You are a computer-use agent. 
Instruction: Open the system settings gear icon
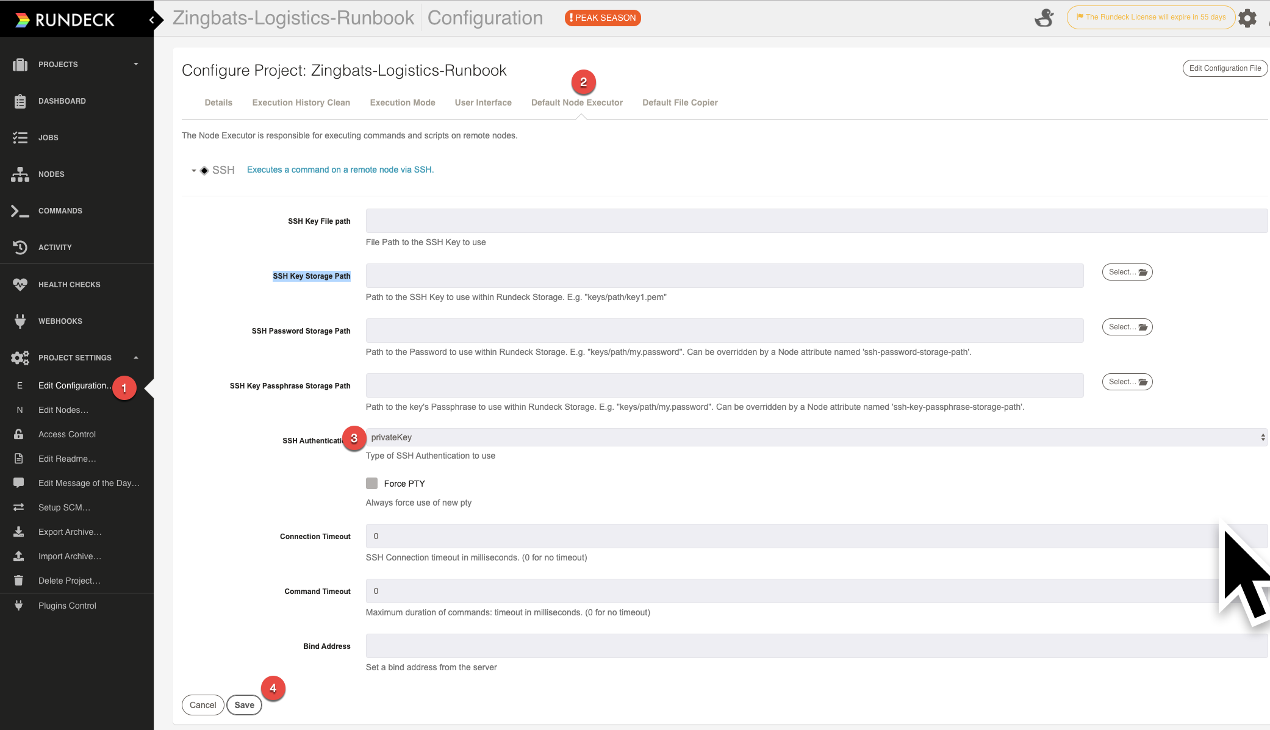(x=1248, y=18)
